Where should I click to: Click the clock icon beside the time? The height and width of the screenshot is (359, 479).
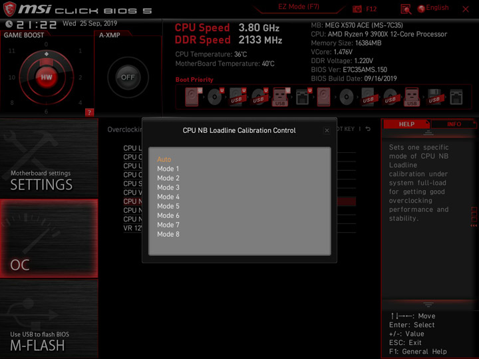(9, 24)
